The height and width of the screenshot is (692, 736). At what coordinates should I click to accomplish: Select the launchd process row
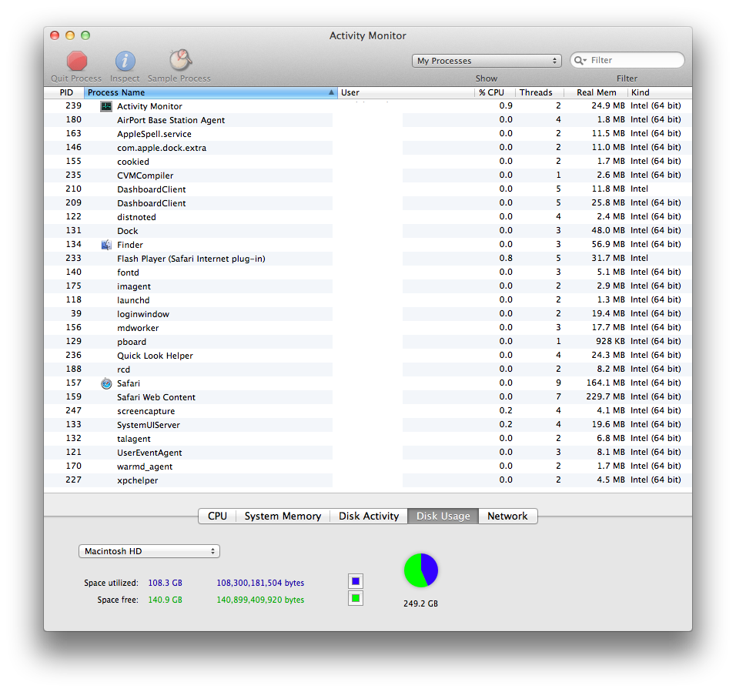[368, 299]
